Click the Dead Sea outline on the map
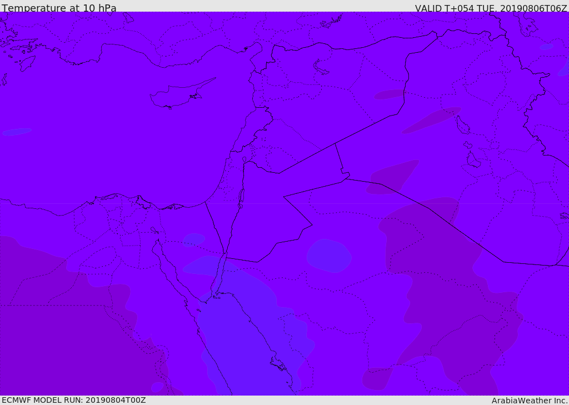The width and height of the screenshot is (569, 405). click(241, 198)
